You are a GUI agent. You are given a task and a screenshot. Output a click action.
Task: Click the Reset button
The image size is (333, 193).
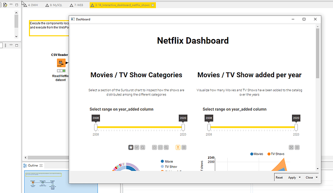pyautogui.click(x=279, y=178)
